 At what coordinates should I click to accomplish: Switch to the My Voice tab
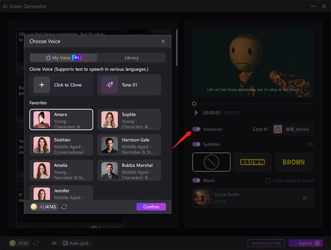click(64, 58)
